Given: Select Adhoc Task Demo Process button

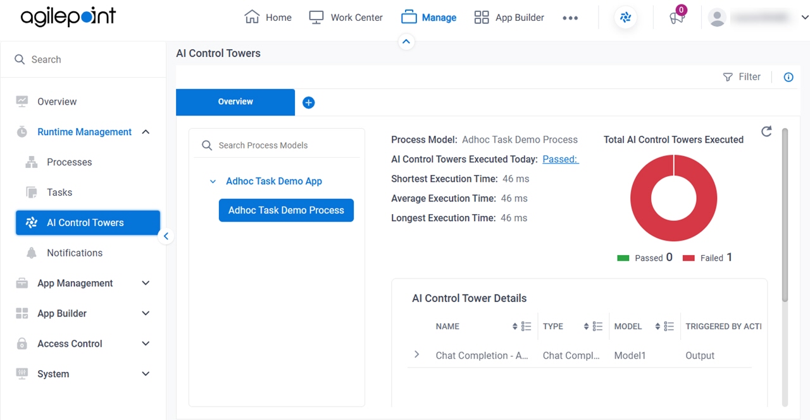Looking at the screenshot, I should [x=286, y=210].
